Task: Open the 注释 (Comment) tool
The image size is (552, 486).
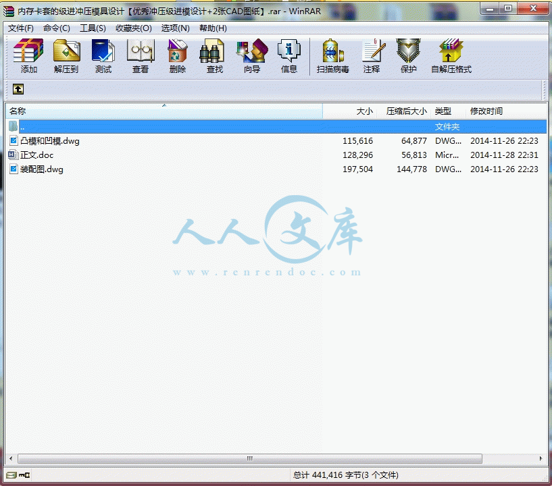Action: tap(372, 56)
